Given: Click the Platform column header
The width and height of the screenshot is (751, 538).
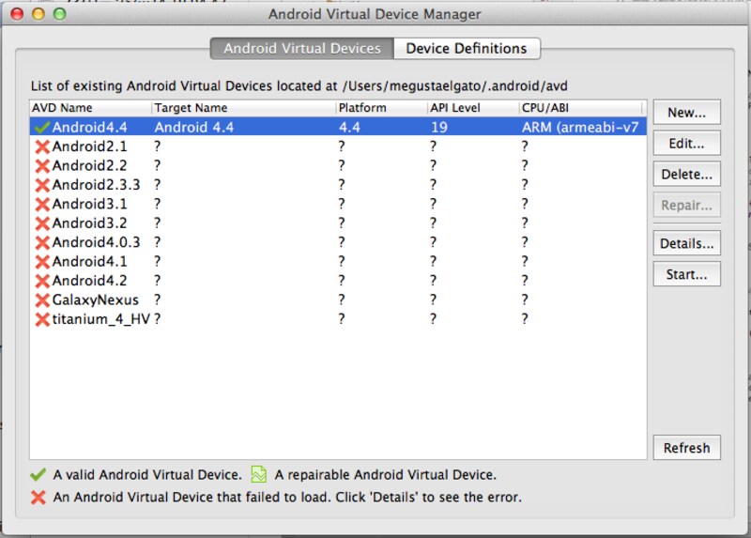Looking at the screenshot, I should (380, 108).
